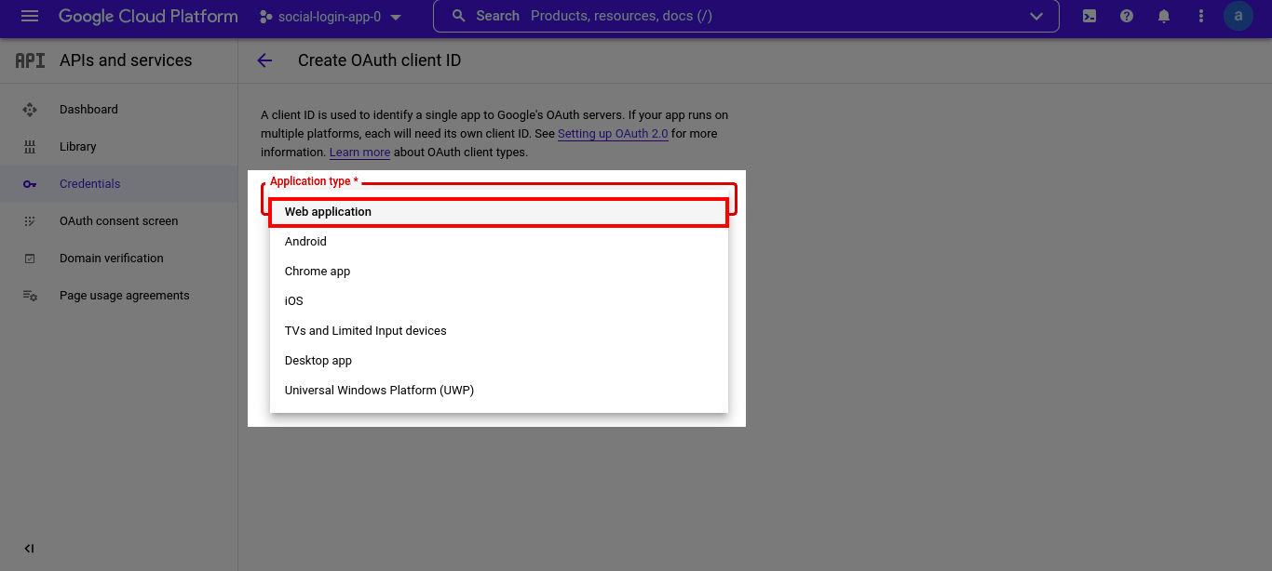Open the Dashboard sidebar item
Viewport: 1272px width, 571px height.
(x=119, y=110)
